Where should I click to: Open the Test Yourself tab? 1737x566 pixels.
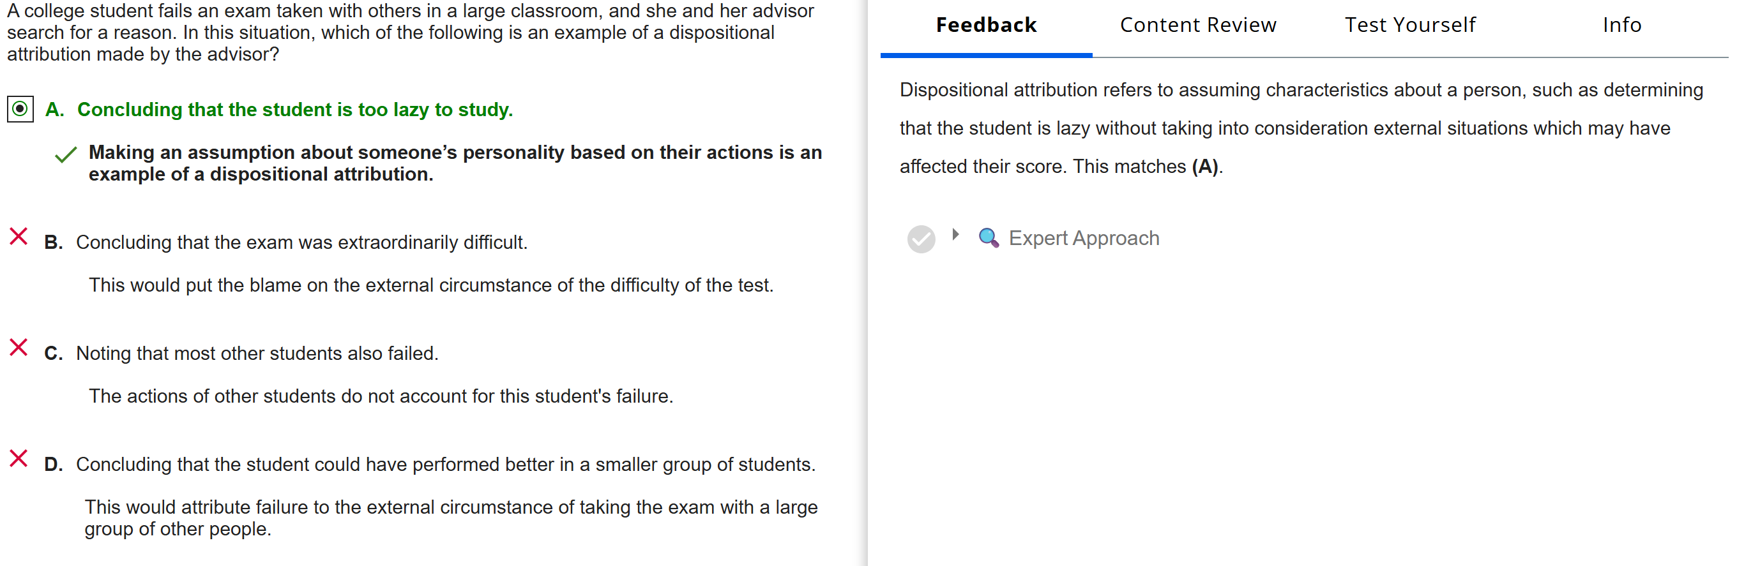[1409, 25]
